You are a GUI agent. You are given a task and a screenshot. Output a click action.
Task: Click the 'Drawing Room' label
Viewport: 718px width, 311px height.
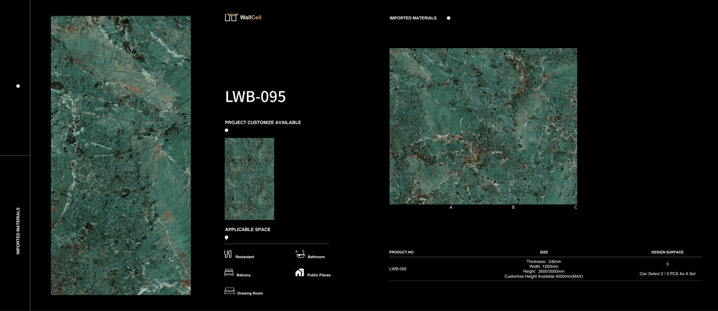pyautogui.click(x=250, y=293)
